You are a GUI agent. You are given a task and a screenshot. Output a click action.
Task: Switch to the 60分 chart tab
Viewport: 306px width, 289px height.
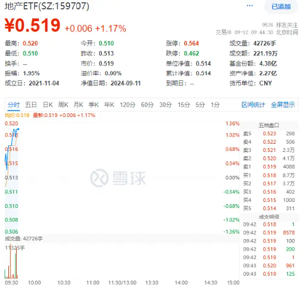(147, 105)
